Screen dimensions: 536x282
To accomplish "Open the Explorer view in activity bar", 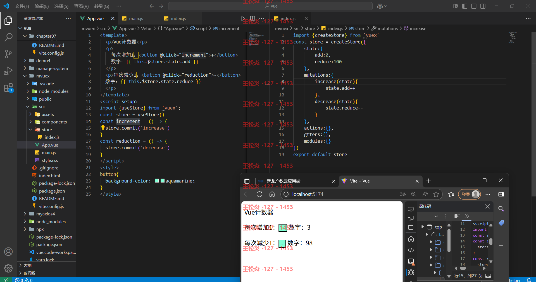I will pos(8,21).
